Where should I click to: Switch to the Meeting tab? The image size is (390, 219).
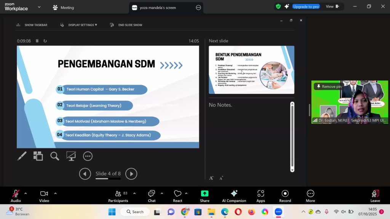pyautogui.click(x=64, y=8)
